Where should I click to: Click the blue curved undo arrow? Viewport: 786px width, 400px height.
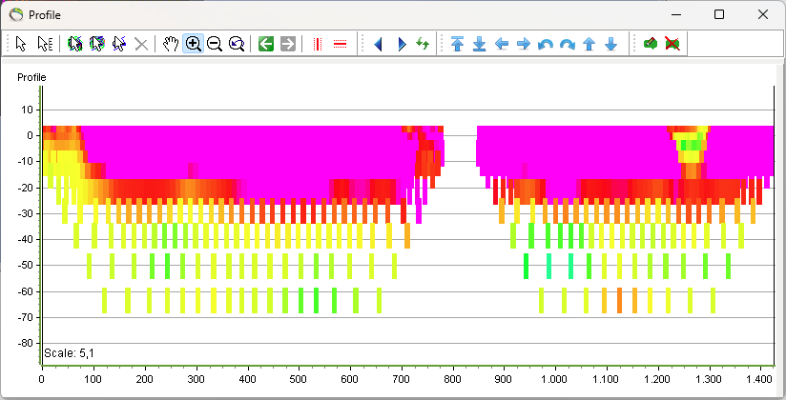546,44
